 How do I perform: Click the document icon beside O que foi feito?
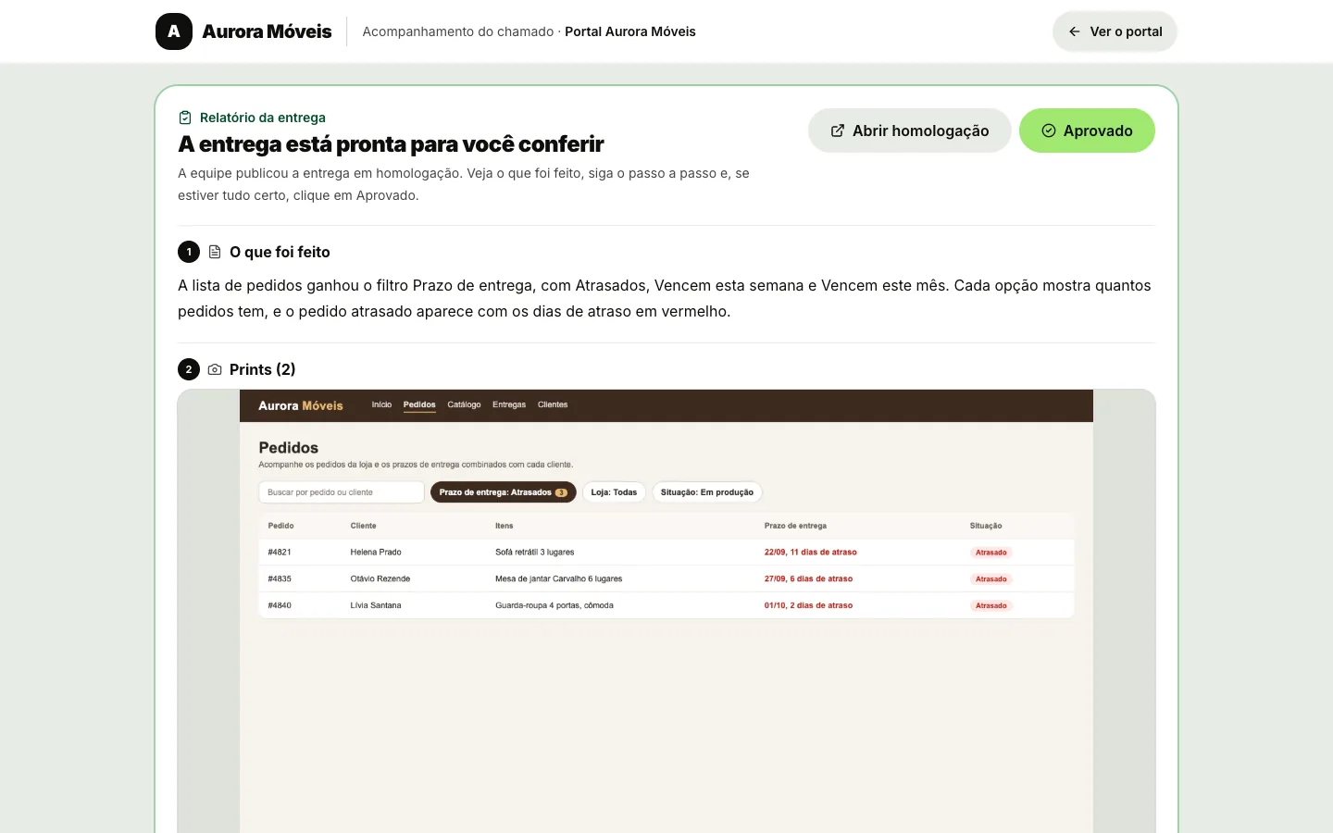point(215,252)
